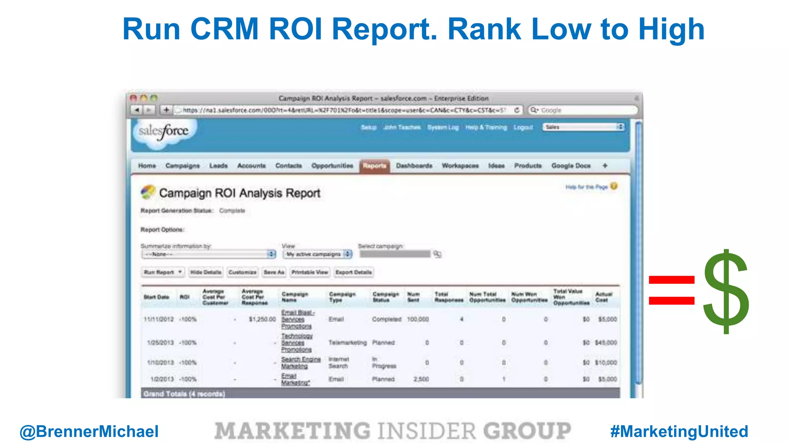Click Help for this Page link
Screen dimensions: 788x443
click(x=586, y=187)
